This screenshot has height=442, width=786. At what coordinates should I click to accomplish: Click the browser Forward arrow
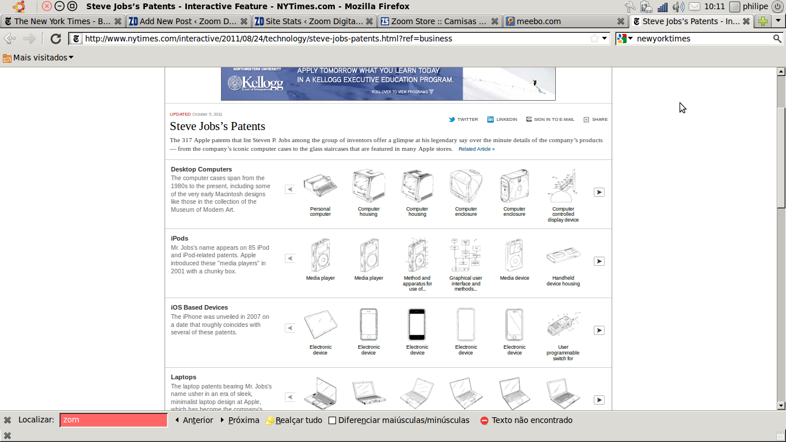pos(29,39)
